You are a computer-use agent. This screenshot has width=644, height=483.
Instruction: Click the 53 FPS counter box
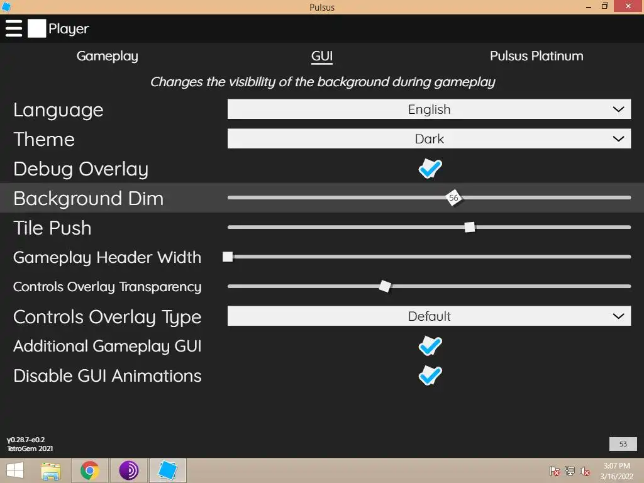[x=623, y=444]
